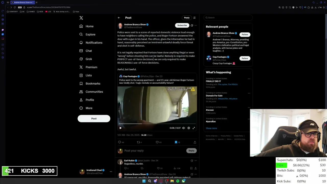
Task: Open Grok in sidebar
Action: coord(86,59)
